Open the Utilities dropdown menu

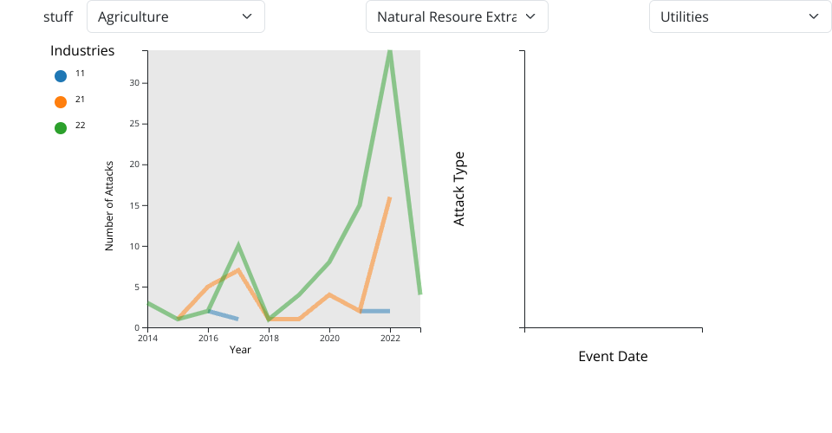point(739,16)
